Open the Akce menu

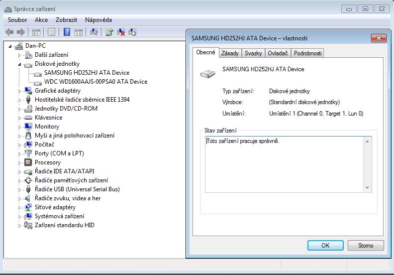[41, 20]
